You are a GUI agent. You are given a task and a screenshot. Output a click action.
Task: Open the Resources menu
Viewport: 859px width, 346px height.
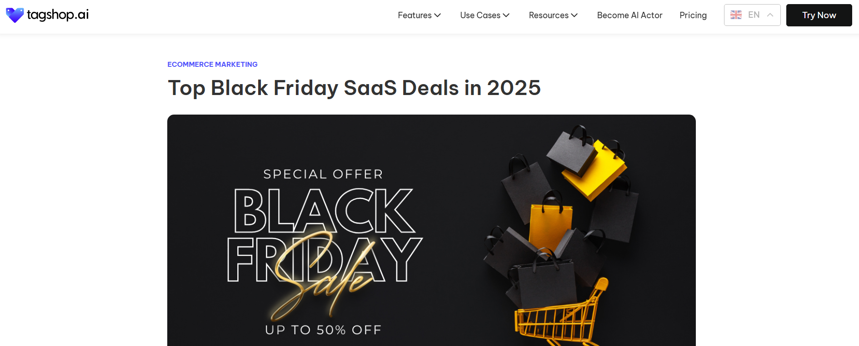coord(549,15)
